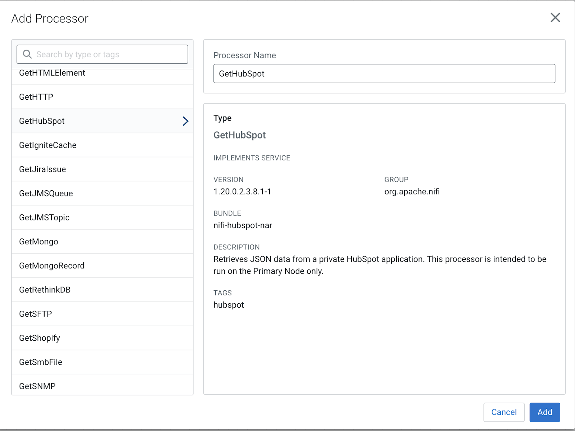Image resolution: width=575 pixels, height=431 pixels.
Task: Click the processor description text
Action: coord(380,265)
